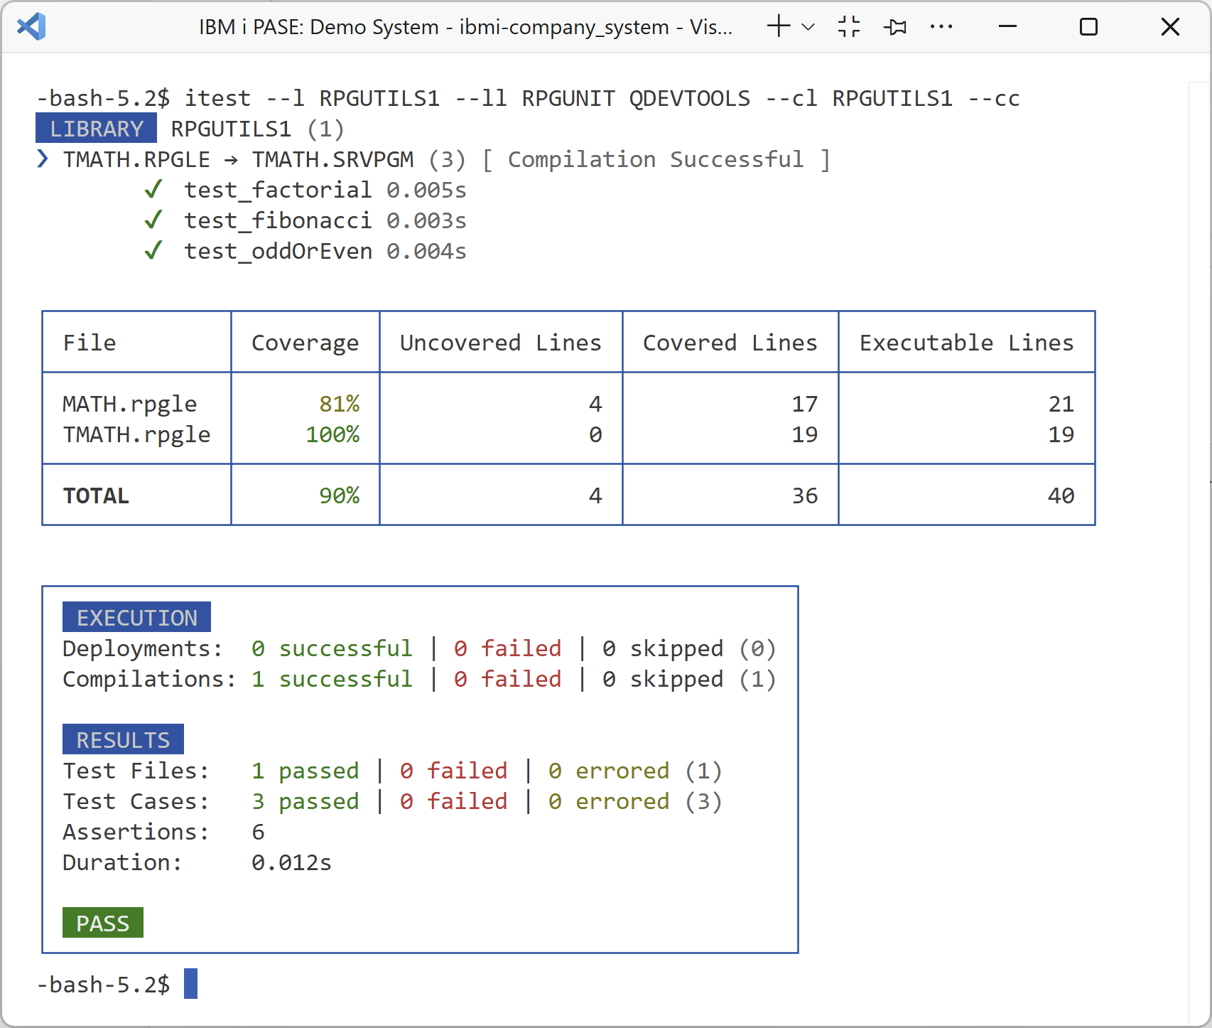
Task: Click the checkmark next to test_fibonacci
Action: [153, 220]
